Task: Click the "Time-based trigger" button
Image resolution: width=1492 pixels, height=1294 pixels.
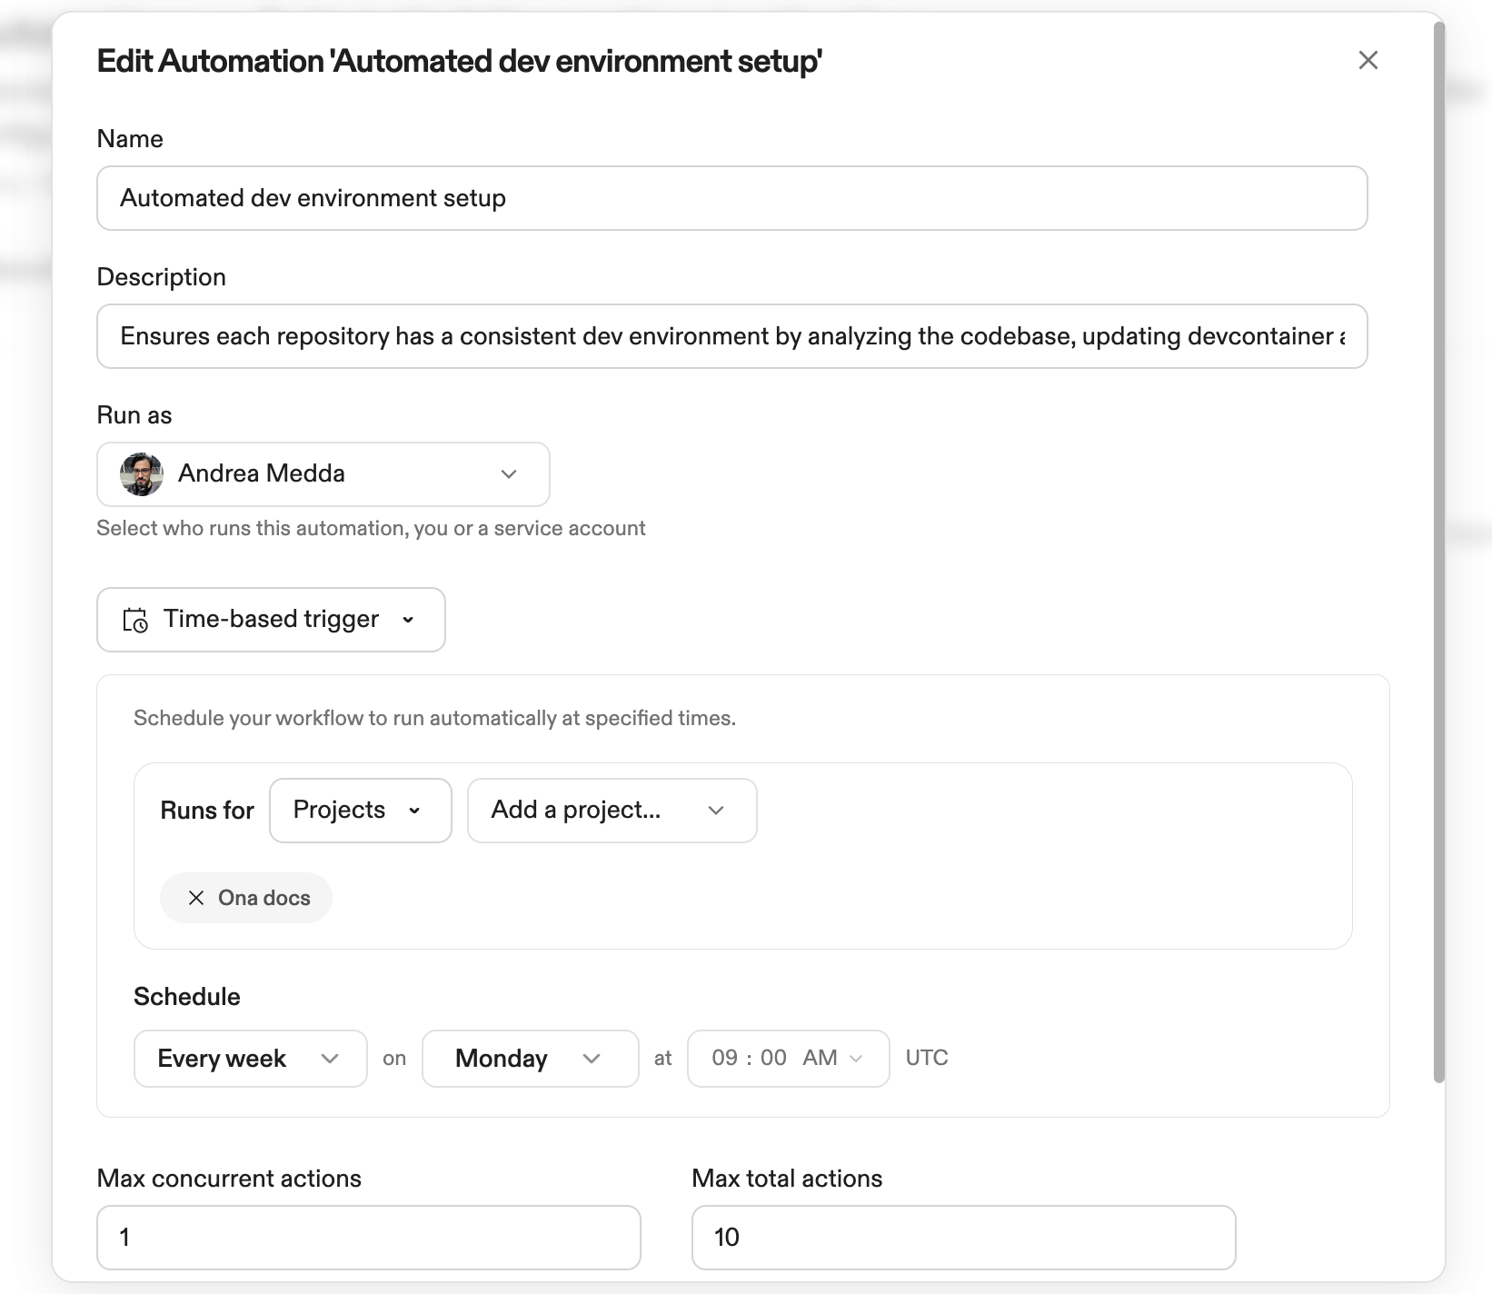Action: pyautogui.click(x=270, y=620)
